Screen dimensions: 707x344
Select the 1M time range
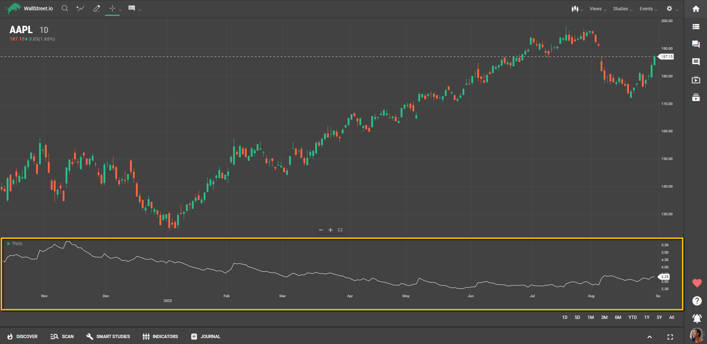[x=591, y=317]
